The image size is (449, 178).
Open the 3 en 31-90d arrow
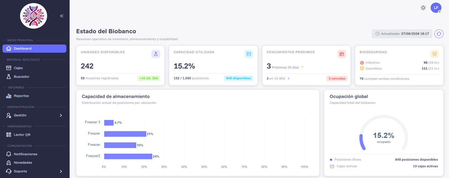[x=289, y=78]
